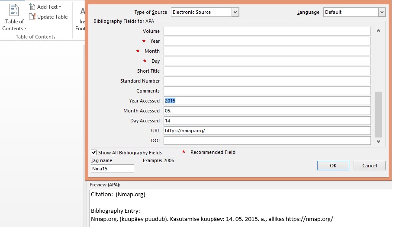Cancel the source dialog

[369, 166]
